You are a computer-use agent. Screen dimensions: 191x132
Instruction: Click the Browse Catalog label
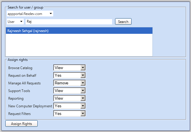[20, 68]
